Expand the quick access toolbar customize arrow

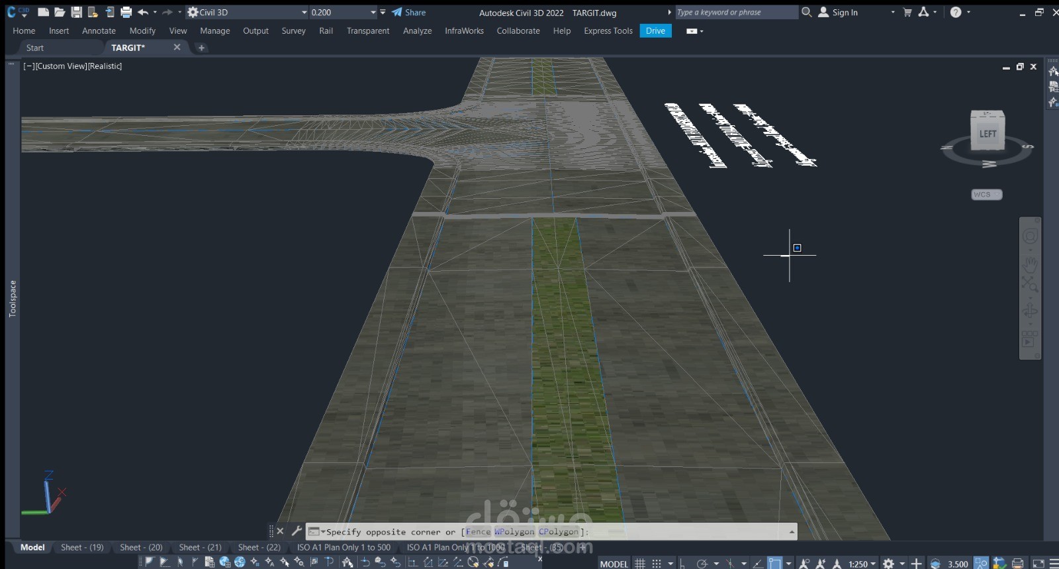pyautogui.click(x=383, y=12)
